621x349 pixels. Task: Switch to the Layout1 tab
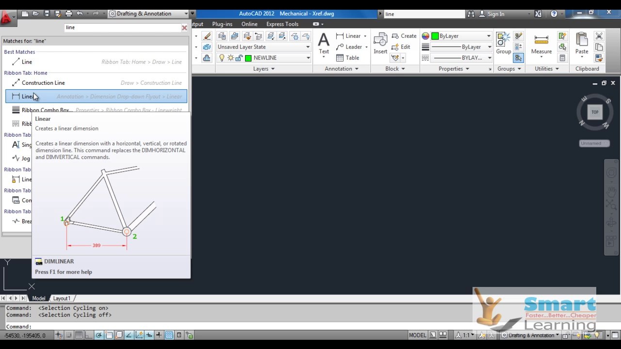[x=62, y=299]
